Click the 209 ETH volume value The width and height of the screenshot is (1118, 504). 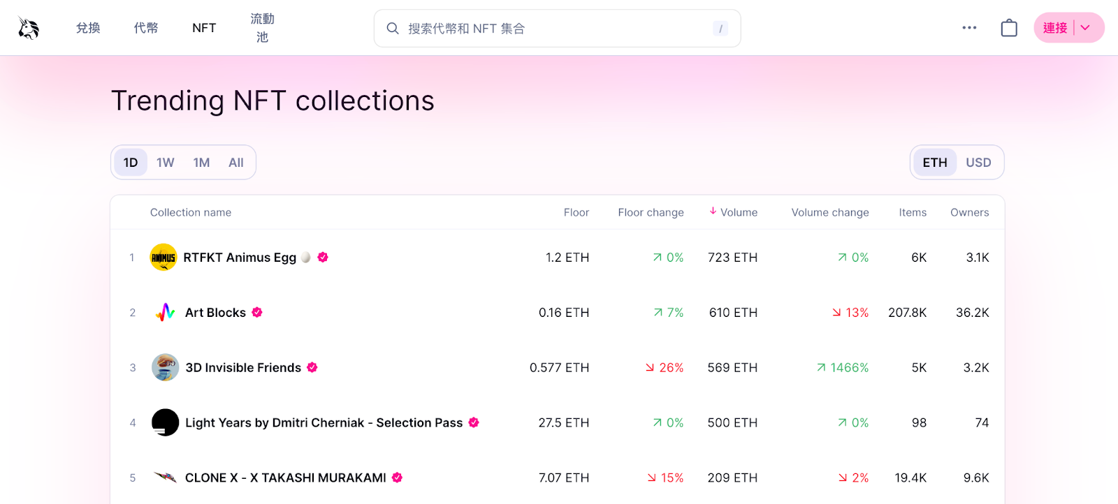(732, 478)
